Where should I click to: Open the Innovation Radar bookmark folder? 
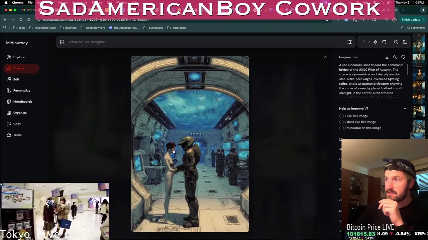tap(42, 28)
